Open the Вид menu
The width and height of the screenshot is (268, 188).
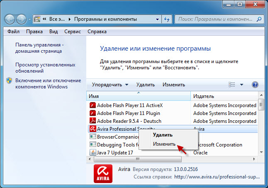click(x=54, y=32)
